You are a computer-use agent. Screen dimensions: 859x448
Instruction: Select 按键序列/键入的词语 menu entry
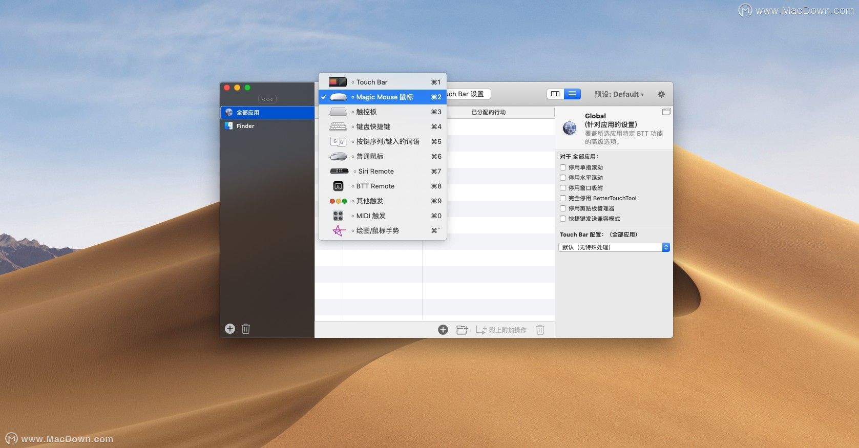383,141
